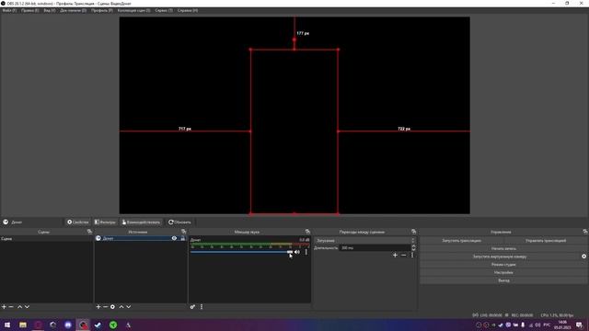Screen dimensions: 589x331
Task: Click top-left handle of selected source in preview
Action: [250, 49]
